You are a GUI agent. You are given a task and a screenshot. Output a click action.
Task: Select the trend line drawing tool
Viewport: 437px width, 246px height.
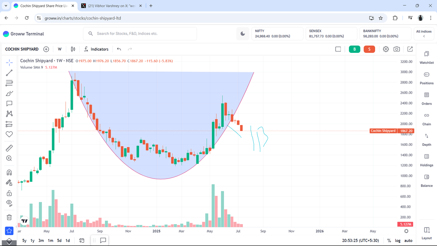point(9,73)
